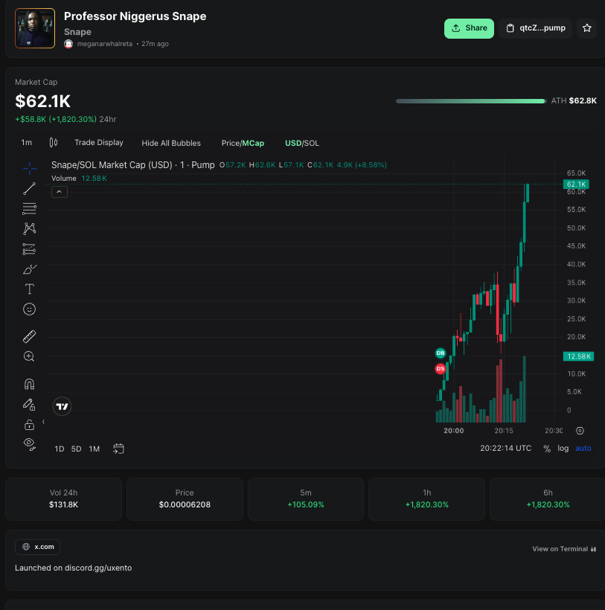This screenshot has height=610, width=605.
Task: Toggle lock all drawing tools
Action: tap(30, 425)
